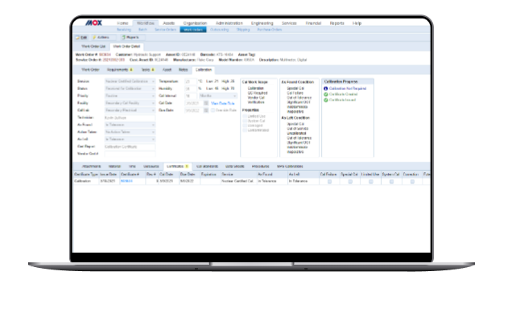Expand the Service dropdown

pos(130,81)
